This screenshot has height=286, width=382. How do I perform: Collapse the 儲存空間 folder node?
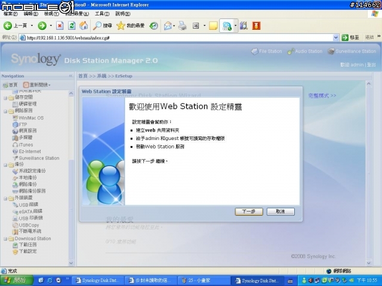[x=5, y=98]
